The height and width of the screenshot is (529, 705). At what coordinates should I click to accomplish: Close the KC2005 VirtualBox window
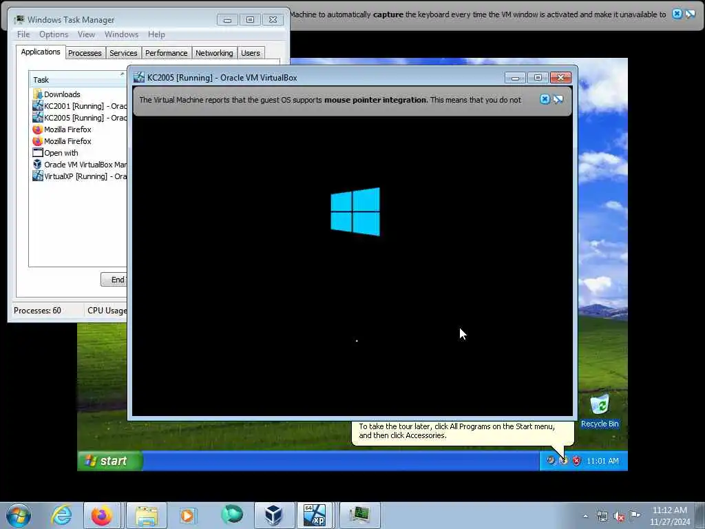coord(560,77)
